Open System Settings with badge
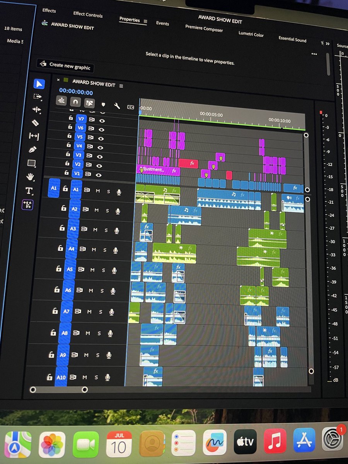This screenshot has height=464, width=348. click(333, 440)
